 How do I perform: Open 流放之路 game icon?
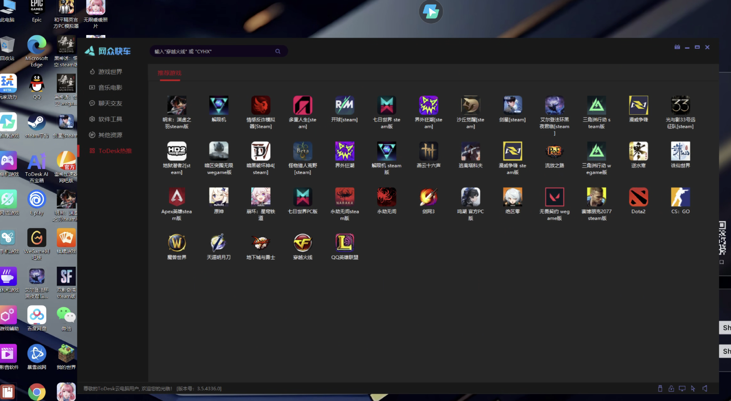point(554,151)
